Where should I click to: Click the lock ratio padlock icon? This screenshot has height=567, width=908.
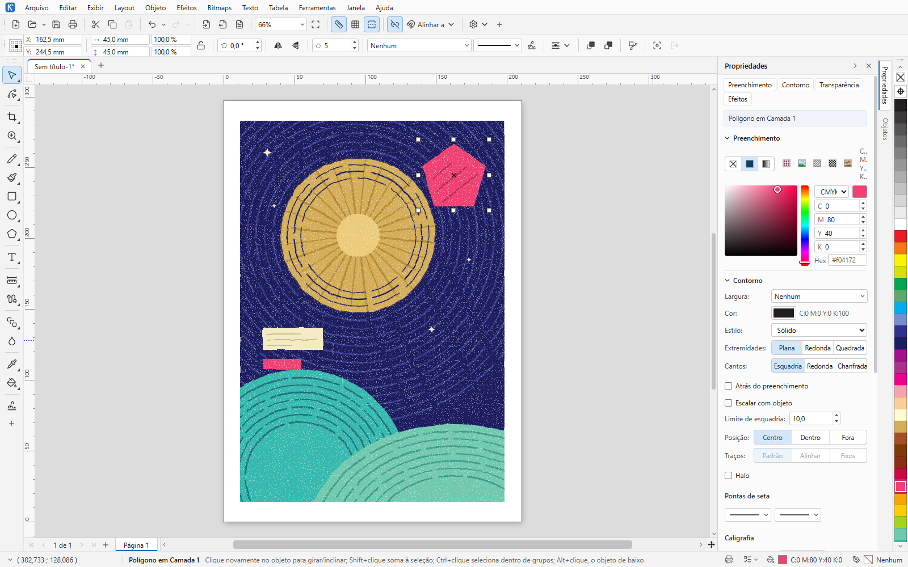tap(201, 45)
